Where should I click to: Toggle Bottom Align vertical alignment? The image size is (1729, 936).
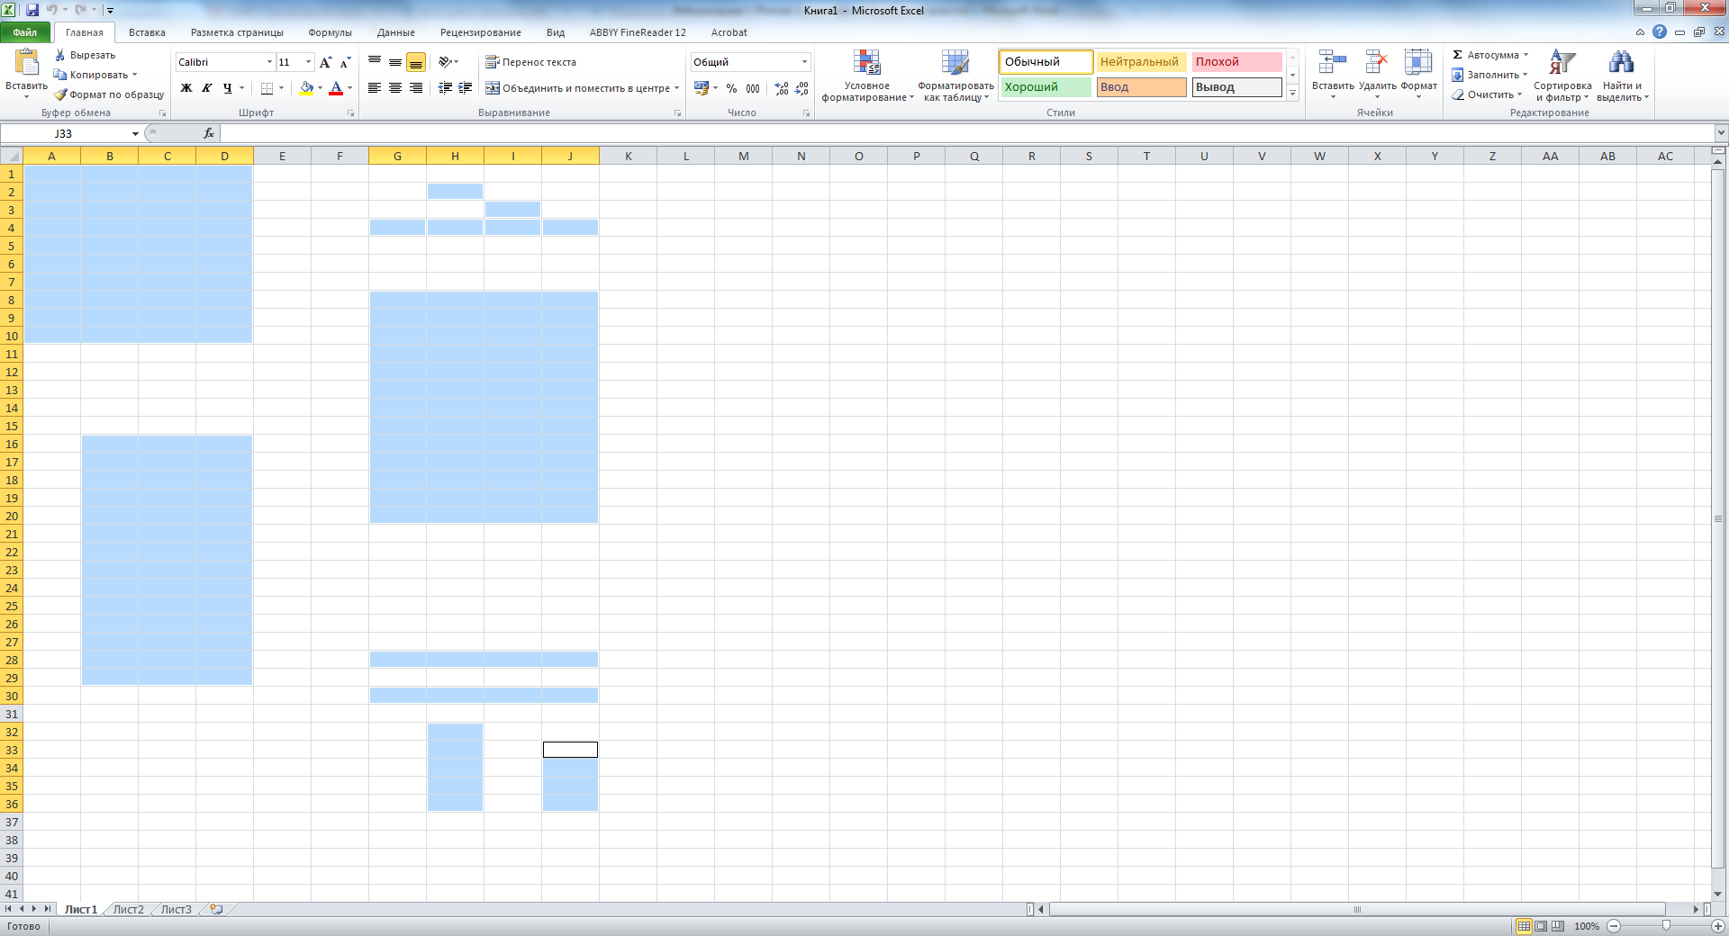pyautogui.click(x=416, y=62)
